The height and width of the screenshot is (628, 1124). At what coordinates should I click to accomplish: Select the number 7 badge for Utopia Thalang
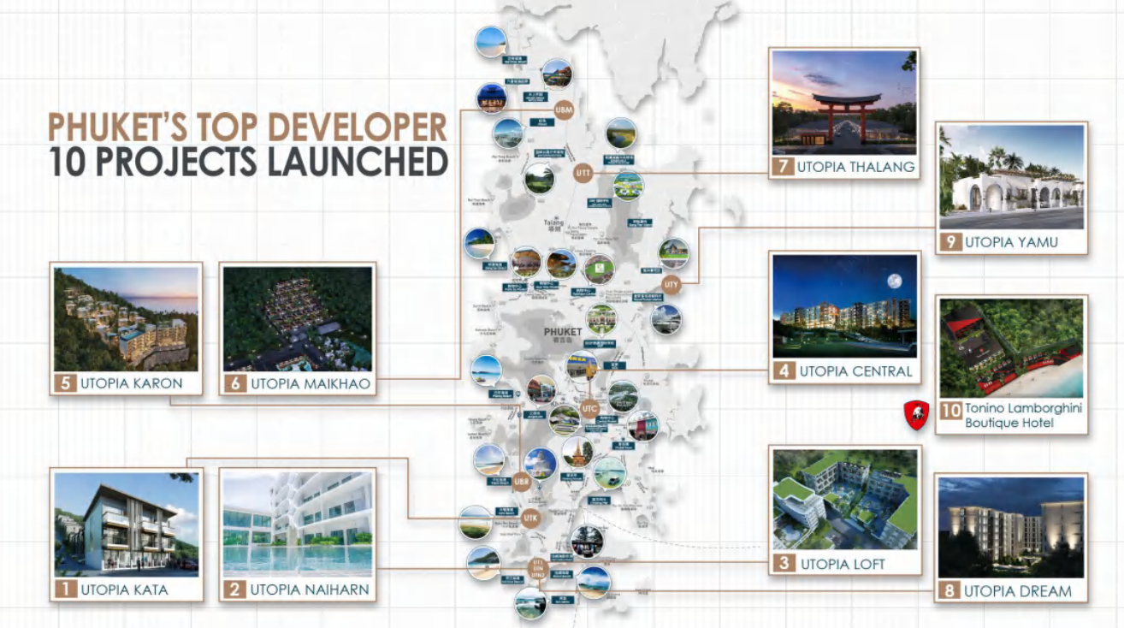783,167
